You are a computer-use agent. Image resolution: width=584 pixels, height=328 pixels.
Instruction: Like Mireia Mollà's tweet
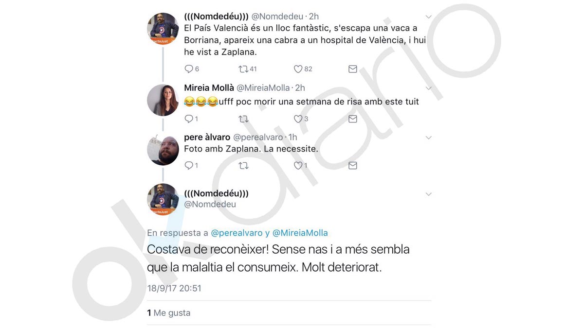coord(298,119)
